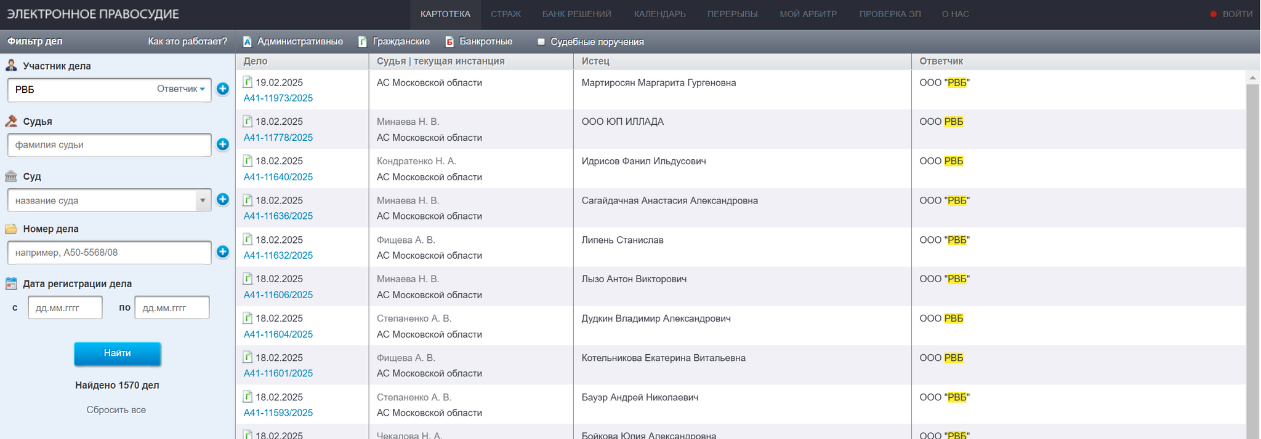This screenshot has height=439, width=1261.
Task: Click the document icon for case А41-11973/2025
Action: [x=248, y=82]
